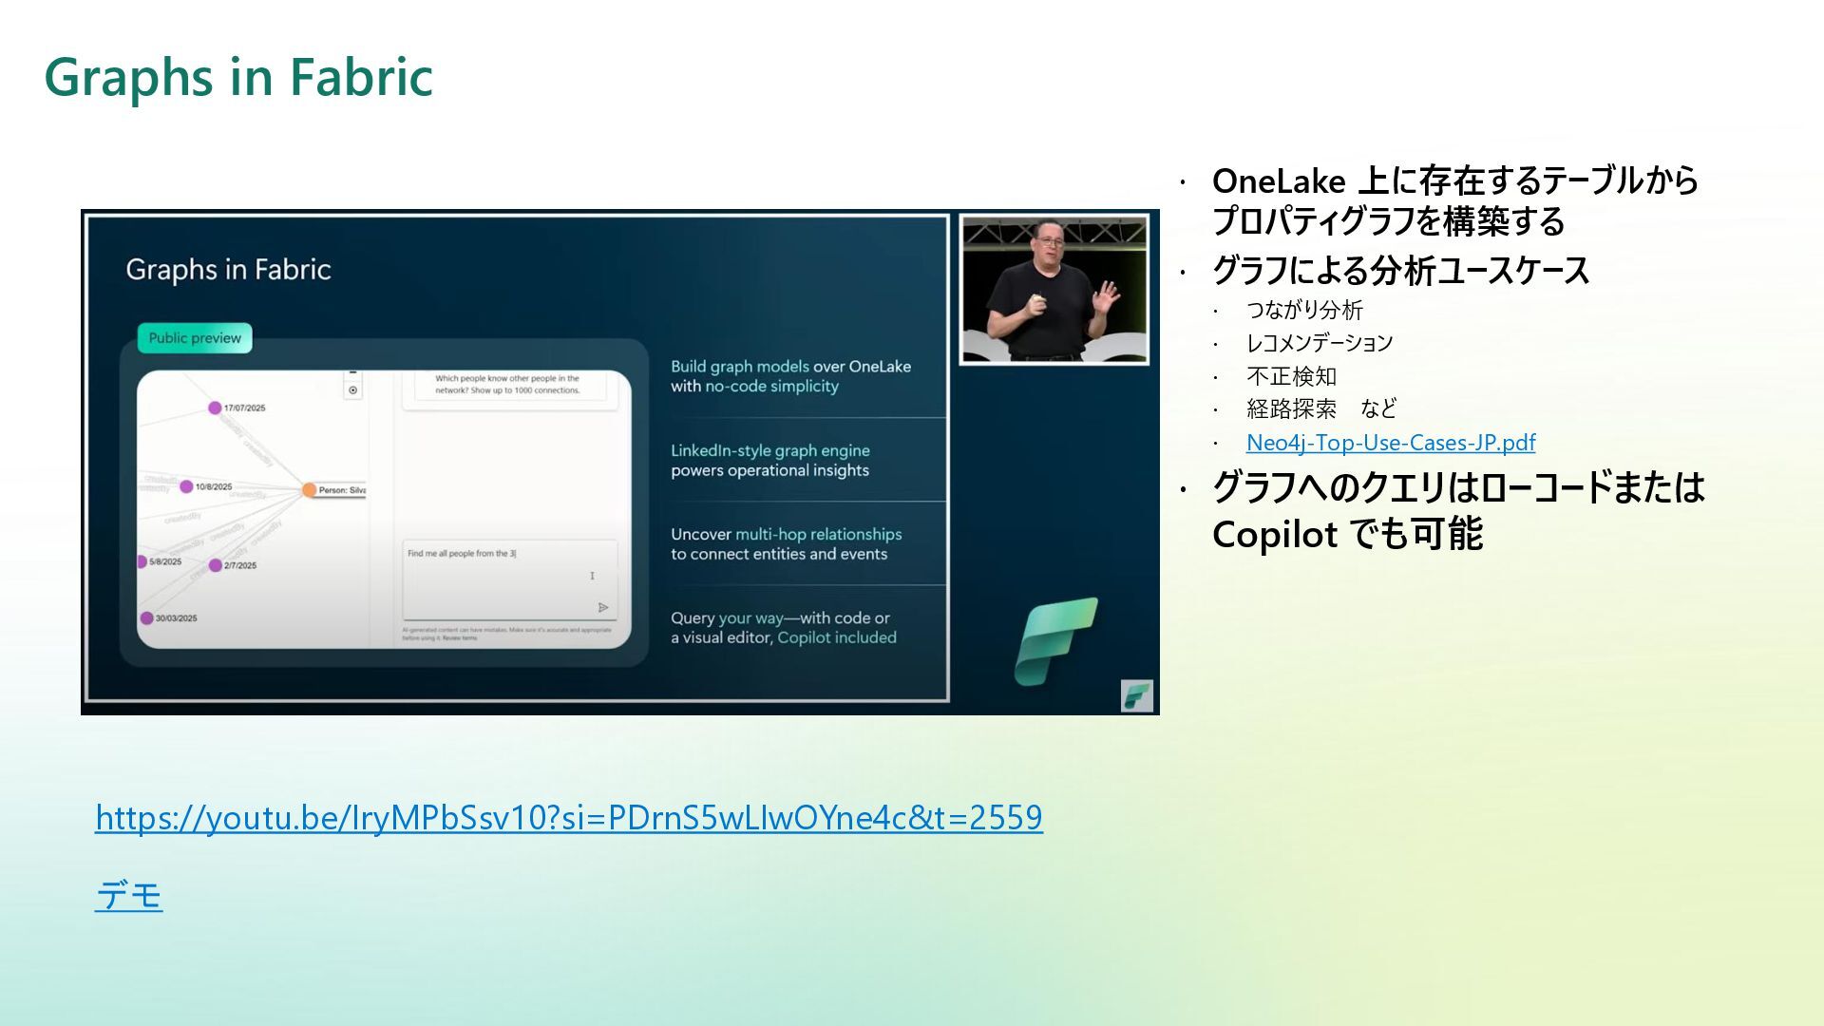Select the orange Person: Silva node

[x=310, y=490]
